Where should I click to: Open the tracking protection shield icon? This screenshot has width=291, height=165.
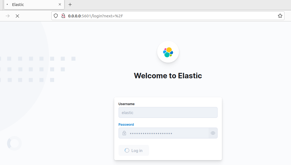click(x=56, y=16)
